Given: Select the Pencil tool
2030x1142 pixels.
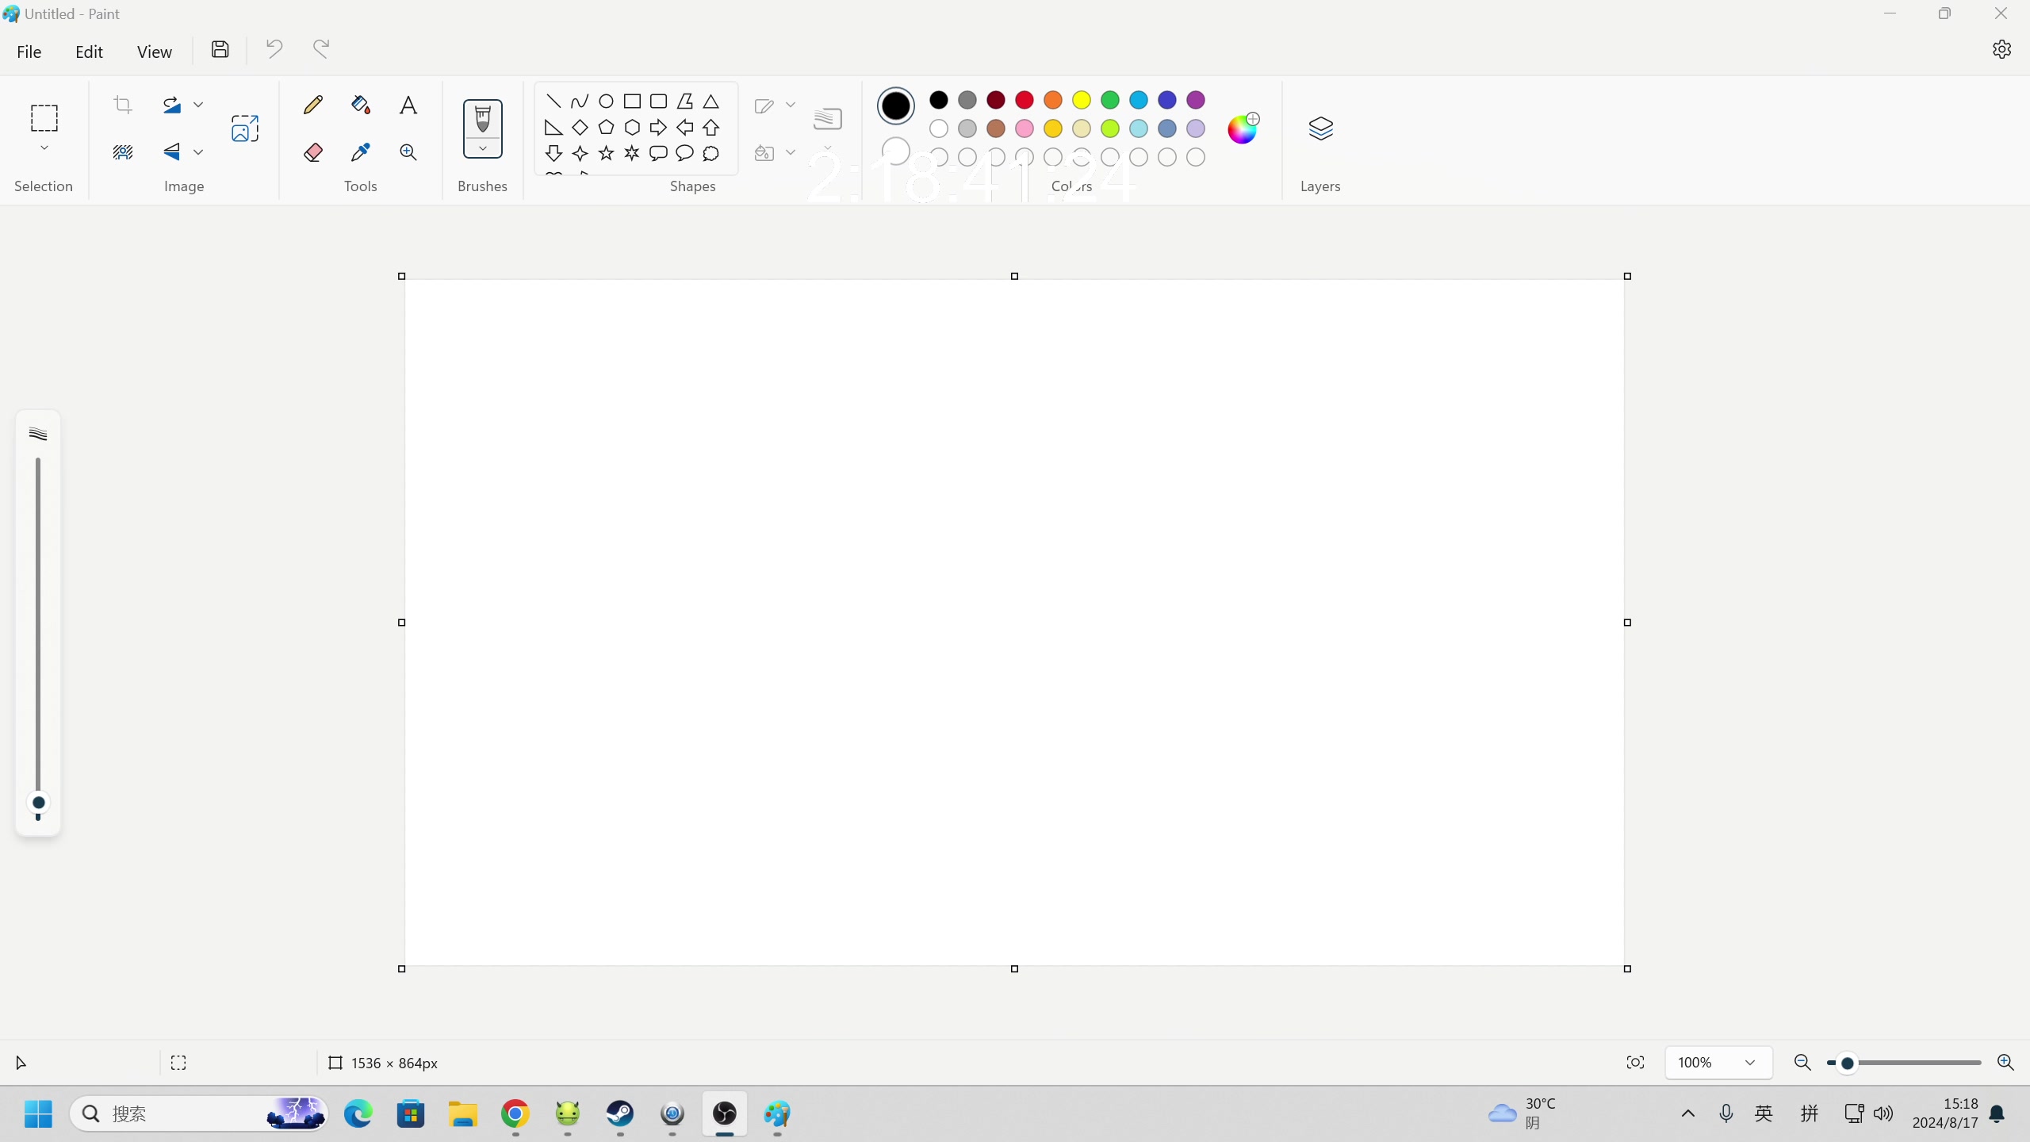Looking at the screenshot, I should point(313,105).
